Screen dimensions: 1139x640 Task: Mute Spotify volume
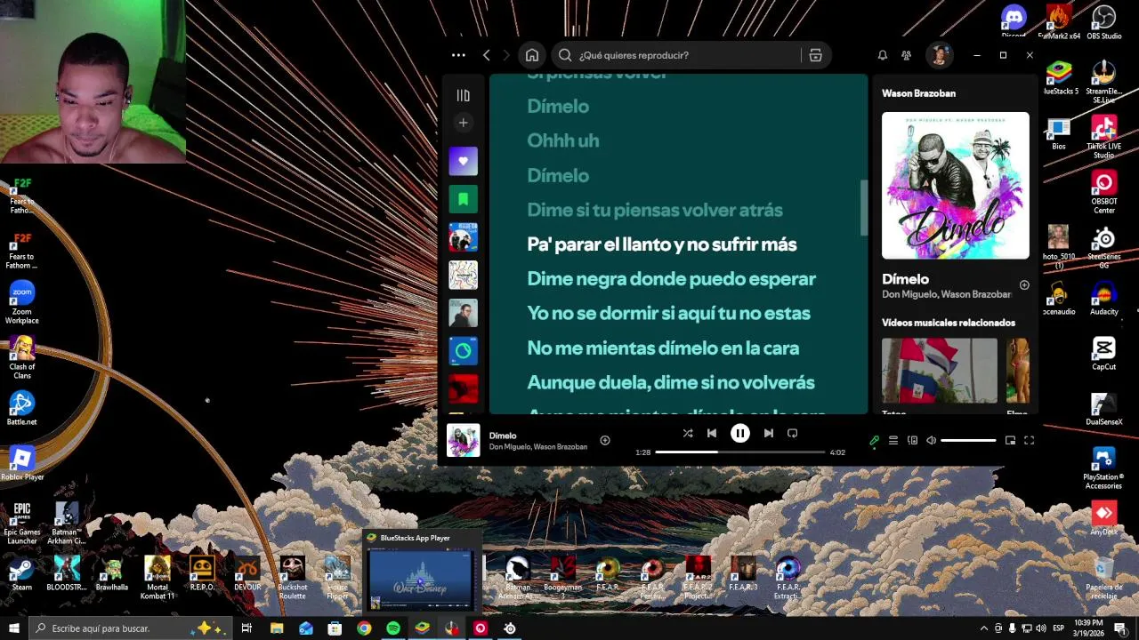coord(931,440)
